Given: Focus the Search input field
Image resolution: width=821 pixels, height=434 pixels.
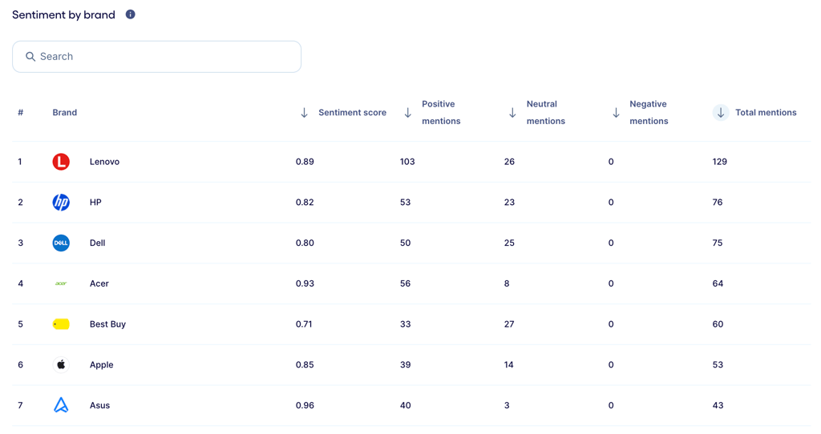Looking at the screenshot, I should (156, 57).
